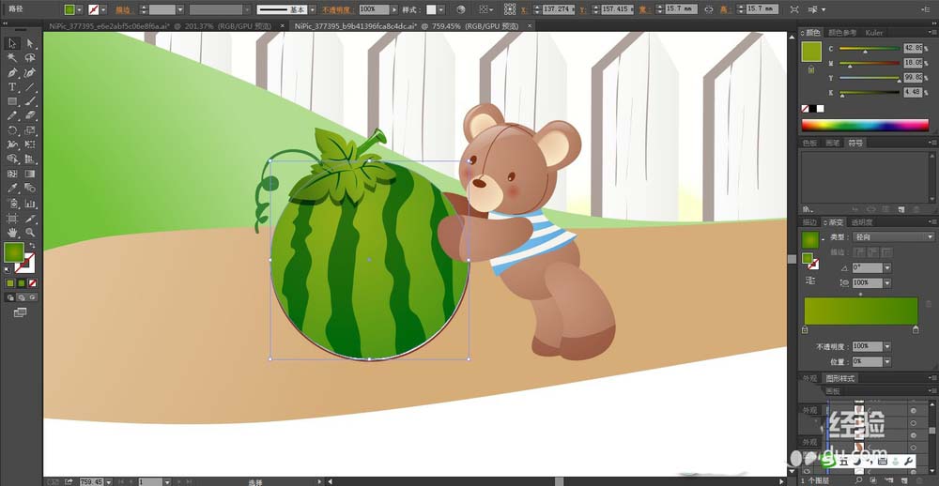Viewport: 939px width, 486px height.
Task: Click the cyan C slider in Color panel
Action: tap(870, 49)
